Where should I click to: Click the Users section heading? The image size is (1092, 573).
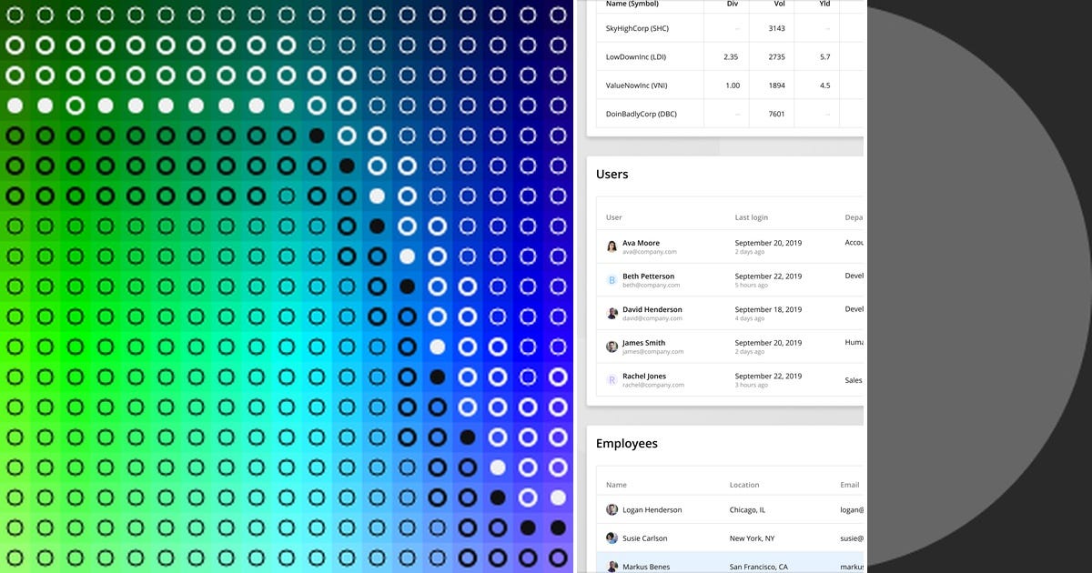(612, 174)
